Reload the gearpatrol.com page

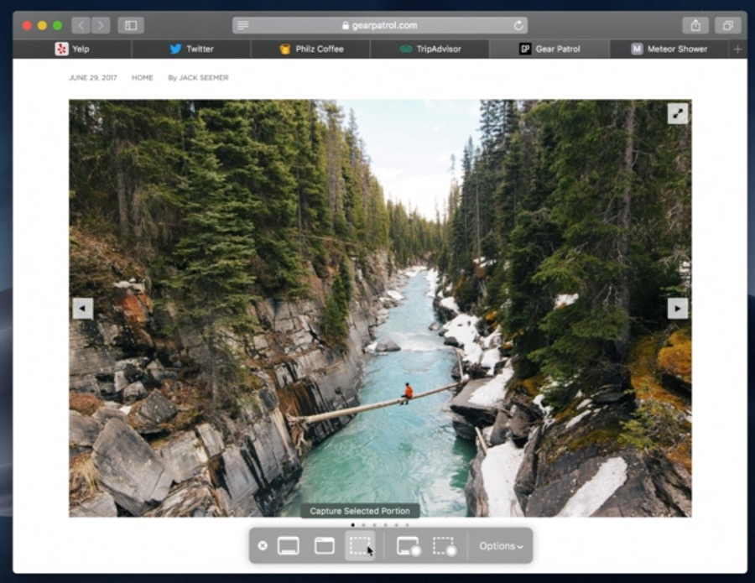click(518, 25)
